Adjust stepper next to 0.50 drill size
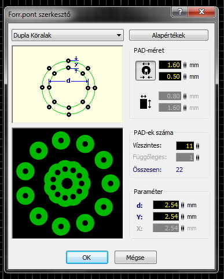 [185, 76]
